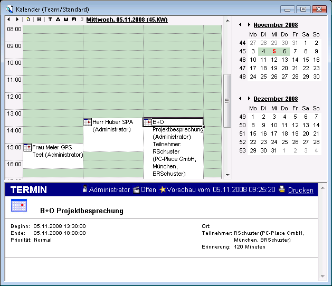Viewport: 332px width, 286px height.
Task: Switch to work week view (A)
Action: pyautogui.click(x=58, y=20)
